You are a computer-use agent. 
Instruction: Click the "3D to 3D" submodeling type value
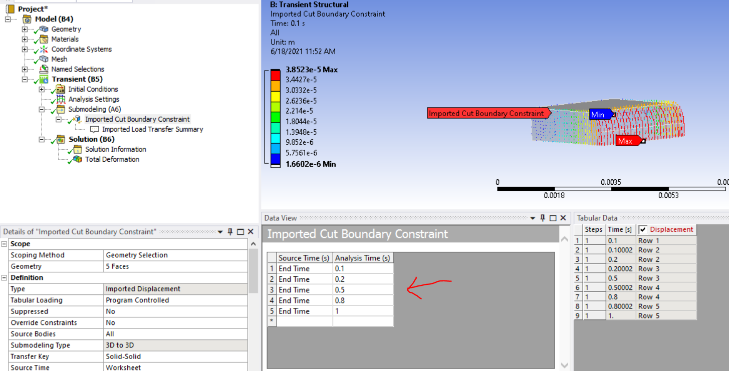[x=175, y=345]
